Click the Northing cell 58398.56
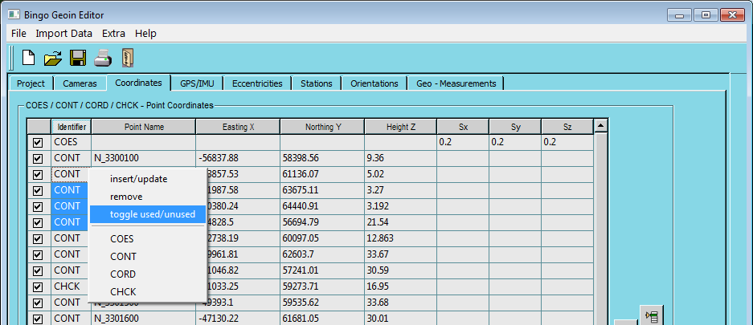 click(322, 158)
